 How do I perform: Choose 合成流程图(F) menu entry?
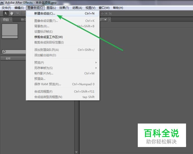click(x=63, y=91)
